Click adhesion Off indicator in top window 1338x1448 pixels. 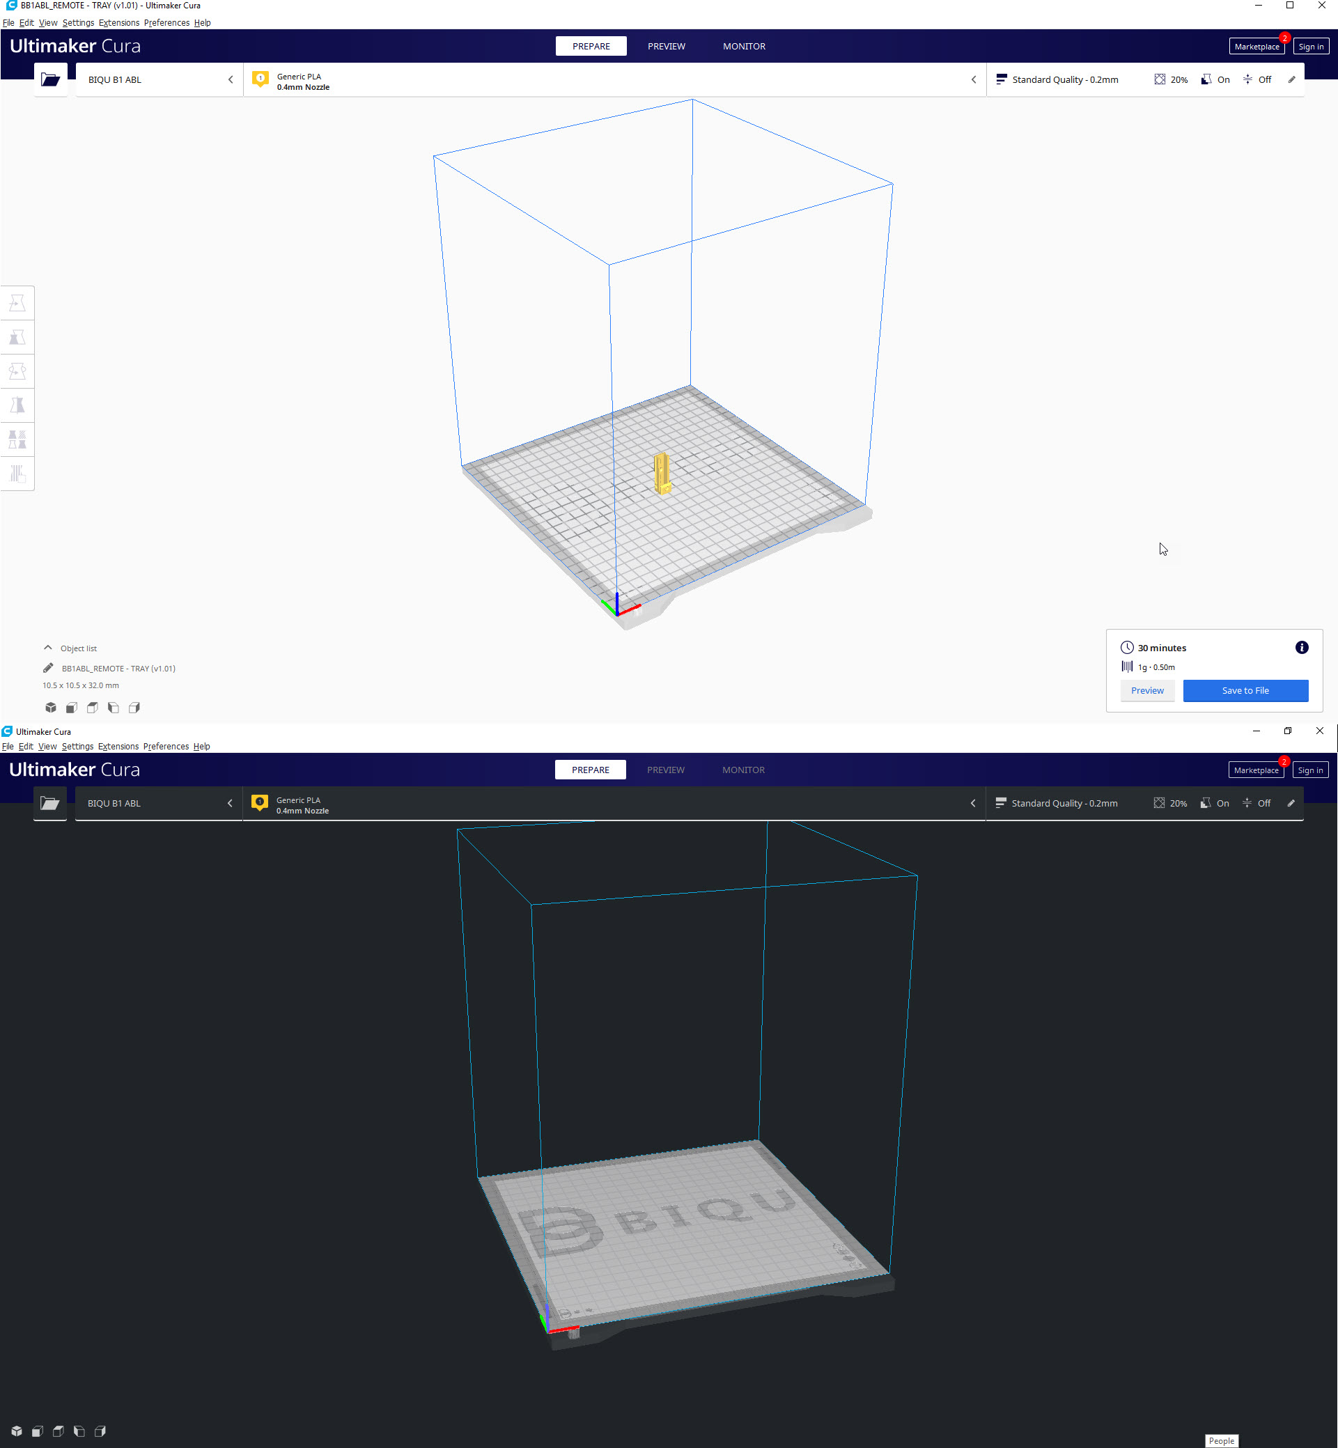(1257, 79)
